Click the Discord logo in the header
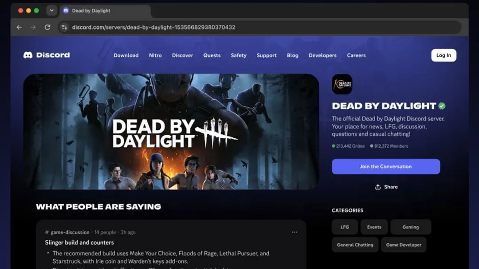Image resolution: width=479 pixels, height=269 pixels. pos(47,55)
